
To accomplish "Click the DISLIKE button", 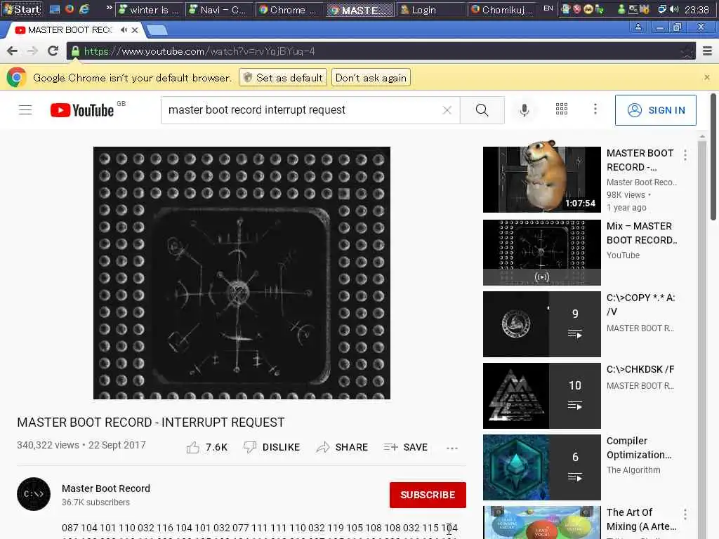I will pyautogui.click(x=272, y=447).
